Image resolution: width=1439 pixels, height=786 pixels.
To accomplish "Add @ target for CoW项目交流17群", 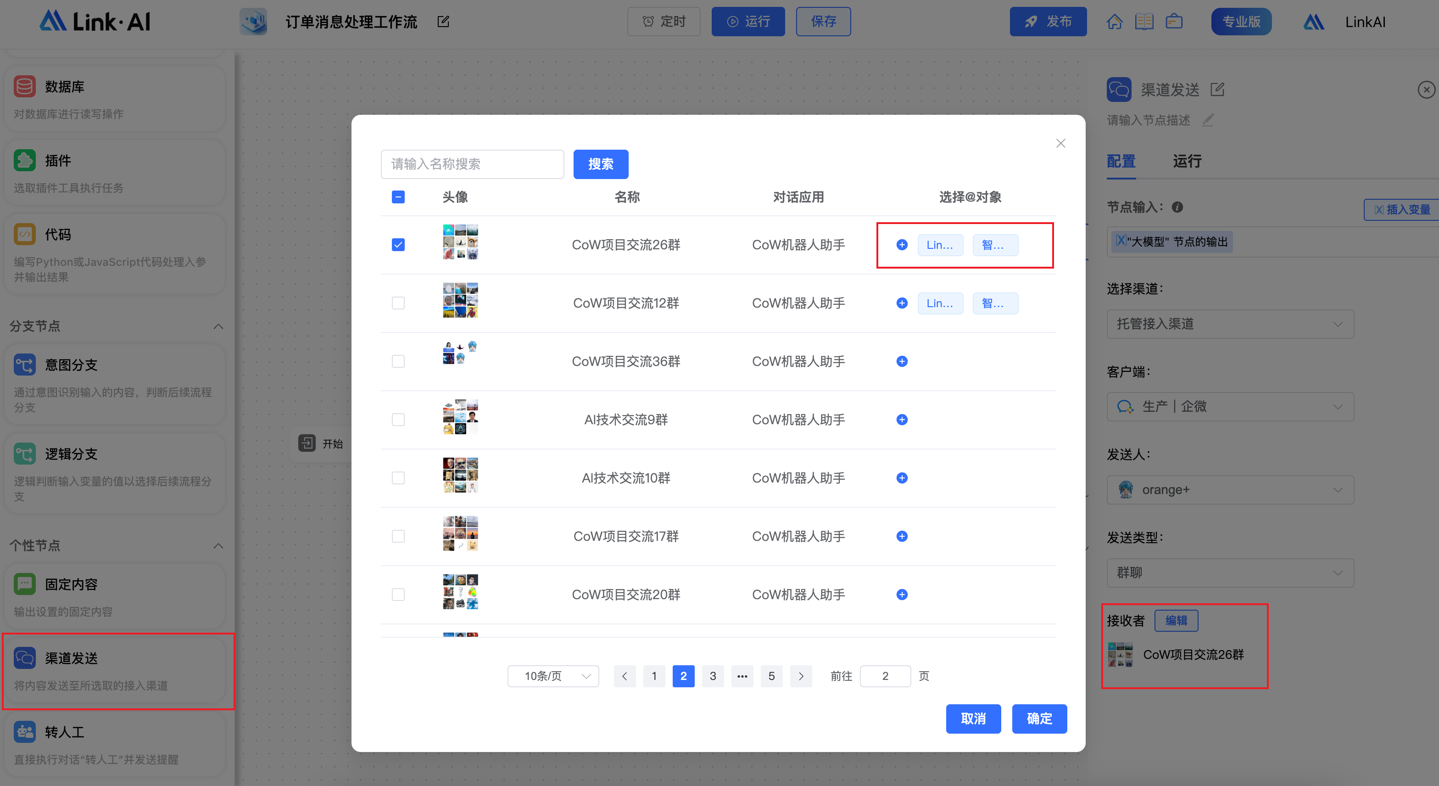I will click(x=902, y=536).
